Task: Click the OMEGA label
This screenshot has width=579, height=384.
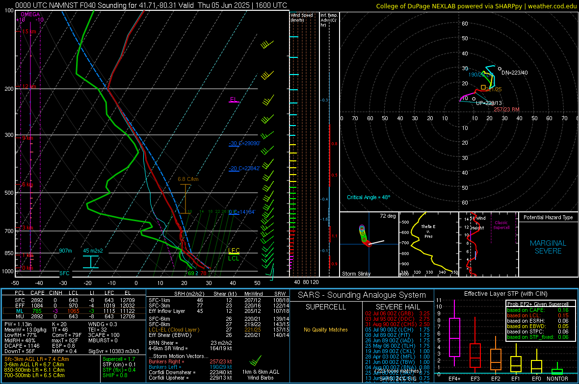Action: pos(30,14)
